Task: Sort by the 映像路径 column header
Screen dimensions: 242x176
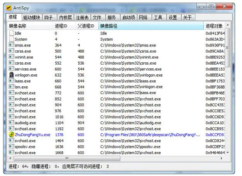Action: pos(151,26)
